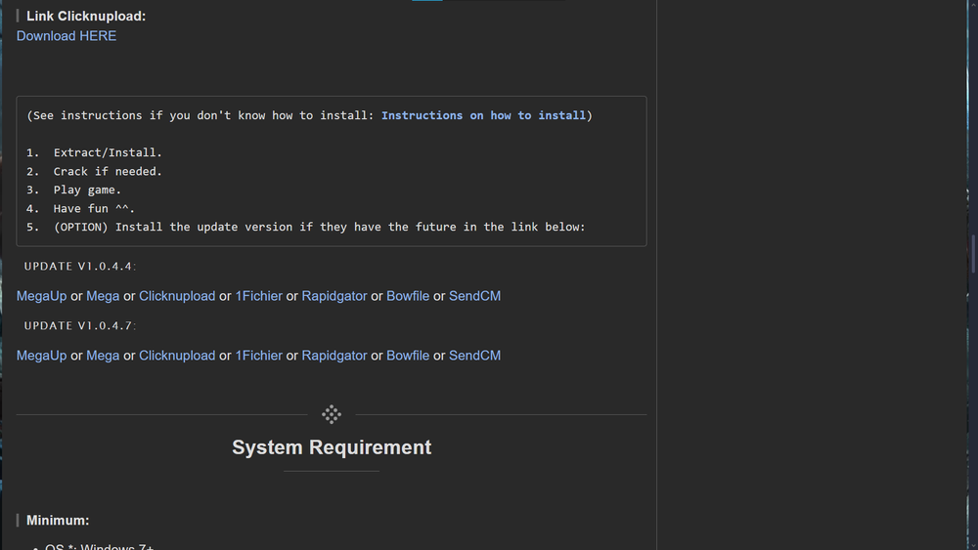Click step '1. Extract/Install.' text
The height and width of the screenshot is (550, 978).
pyautogui.click(x=94, y=152)
